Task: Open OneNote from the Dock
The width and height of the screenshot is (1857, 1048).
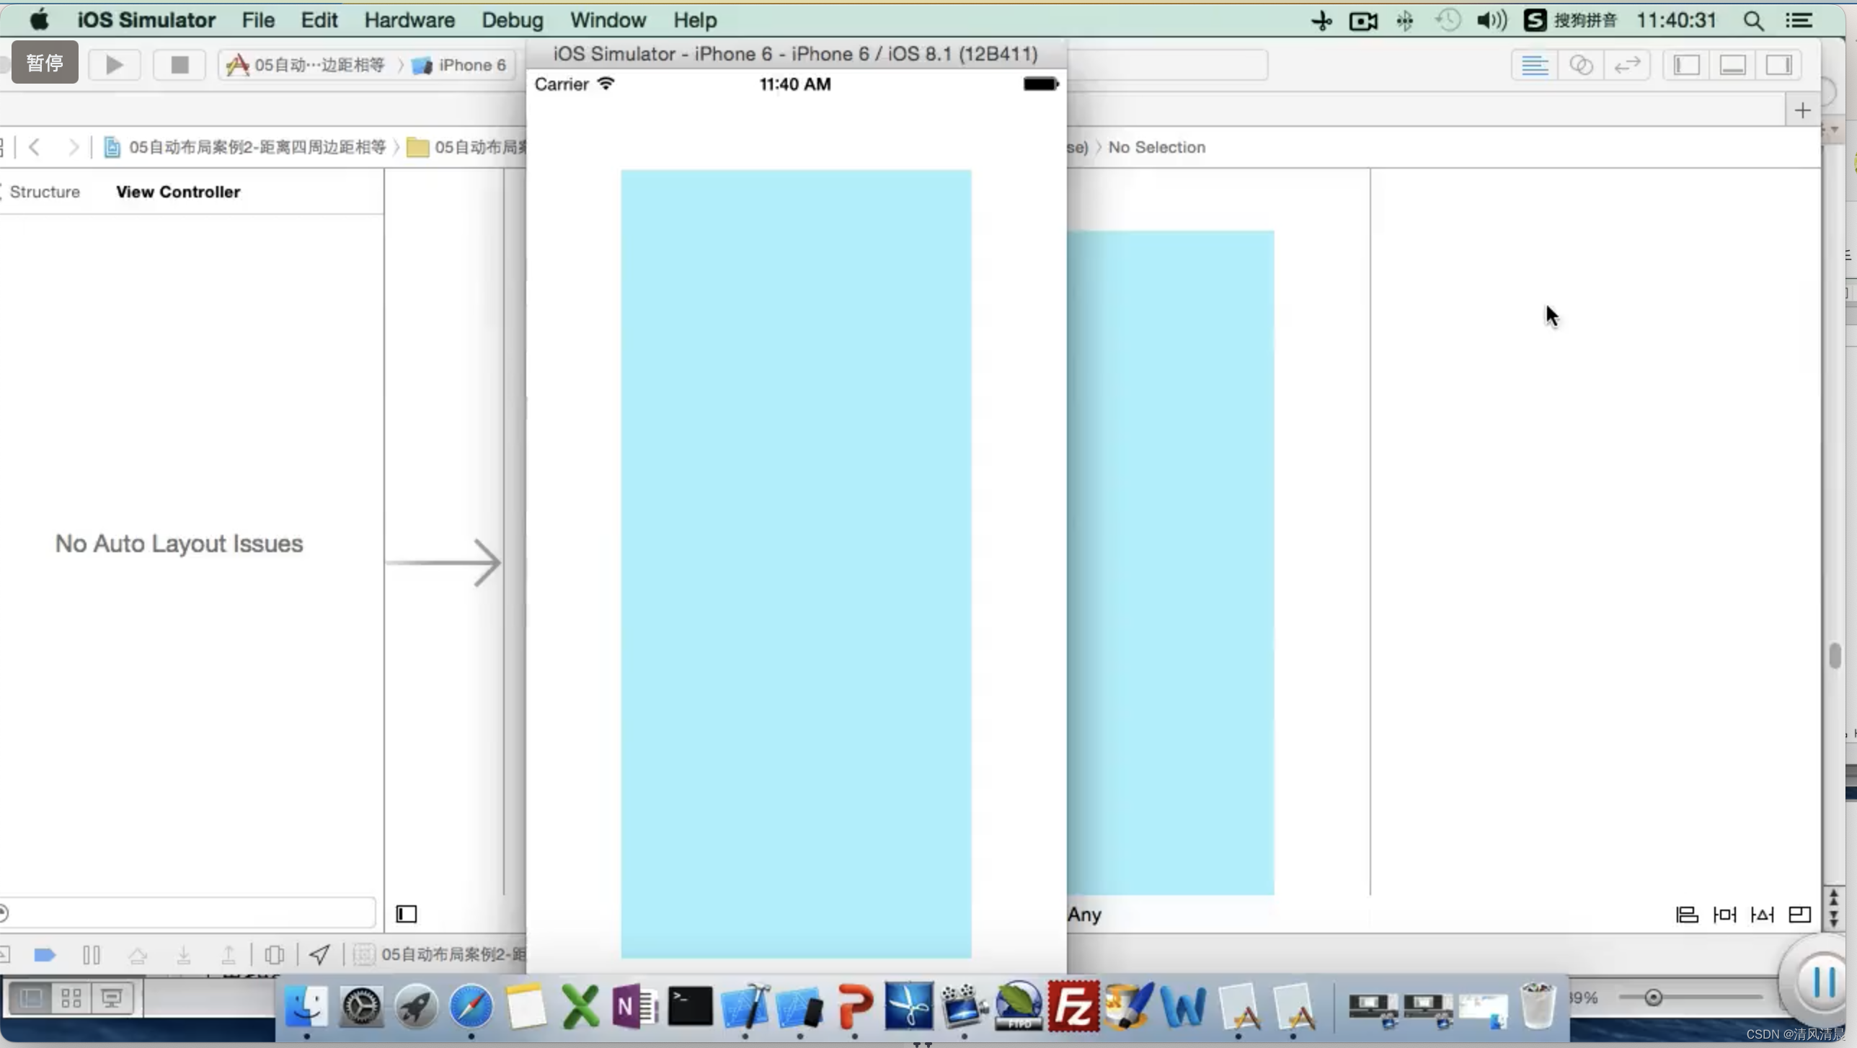Action: (635, 1006)
